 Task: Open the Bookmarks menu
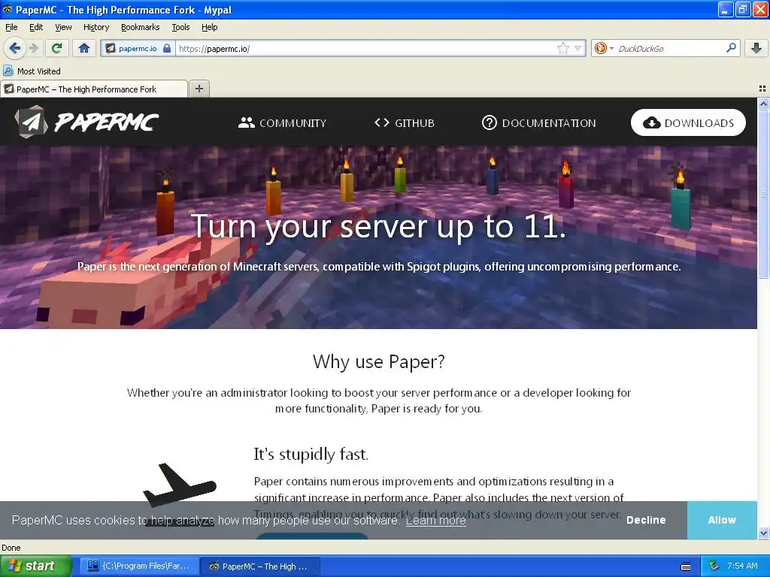[140, 27]
